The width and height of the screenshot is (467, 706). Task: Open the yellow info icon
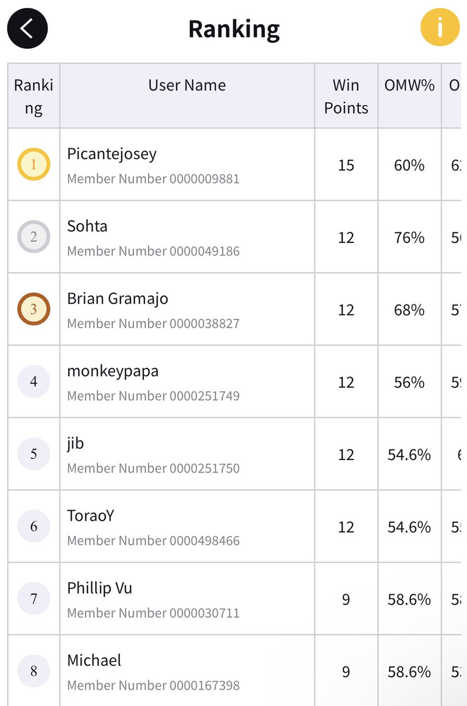(439, 27)
